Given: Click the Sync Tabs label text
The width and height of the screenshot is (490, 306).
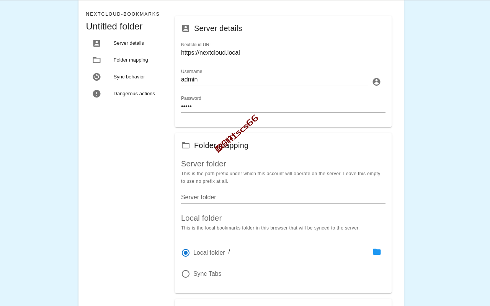Looking at the screenshot, I should (207, 274).
